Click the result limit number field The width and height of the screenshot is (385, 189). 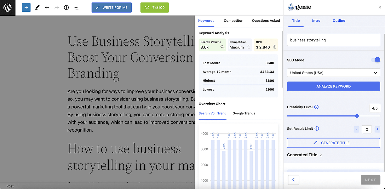point(367,129)
